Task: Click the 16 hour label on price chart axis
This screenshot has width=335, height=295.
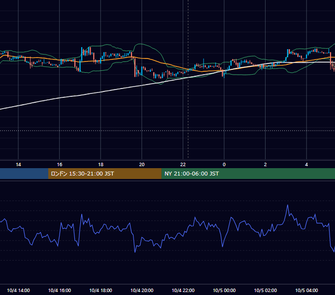Action: tap(60, 165)
